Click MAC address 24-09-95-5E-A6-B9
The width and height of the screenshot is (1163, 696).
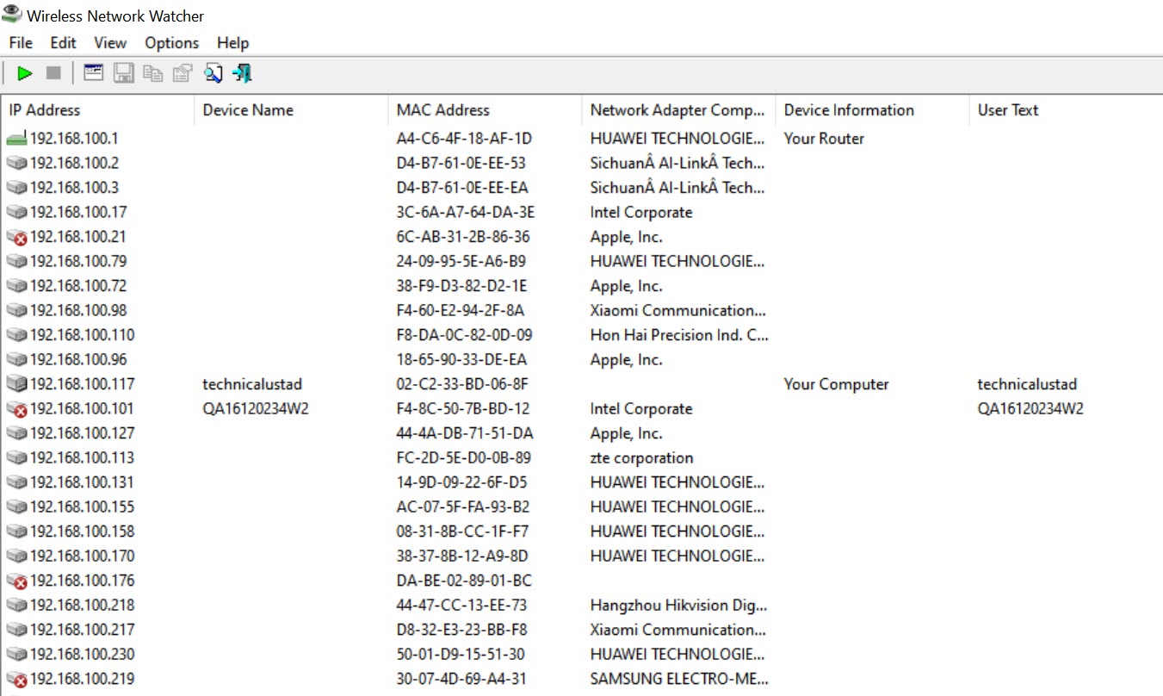461,261
